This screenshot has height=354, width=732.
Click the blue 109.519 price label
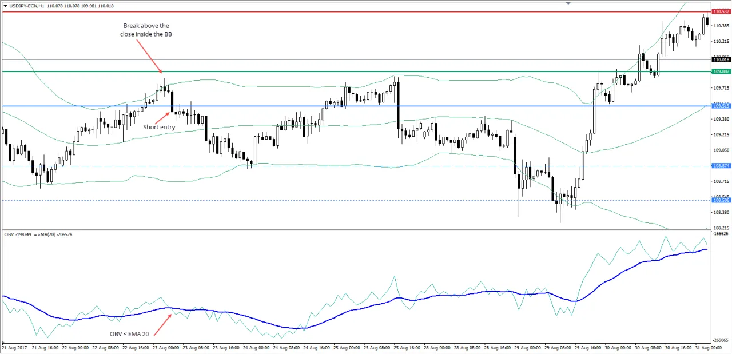pyautogui.click(x=721, y=106)
